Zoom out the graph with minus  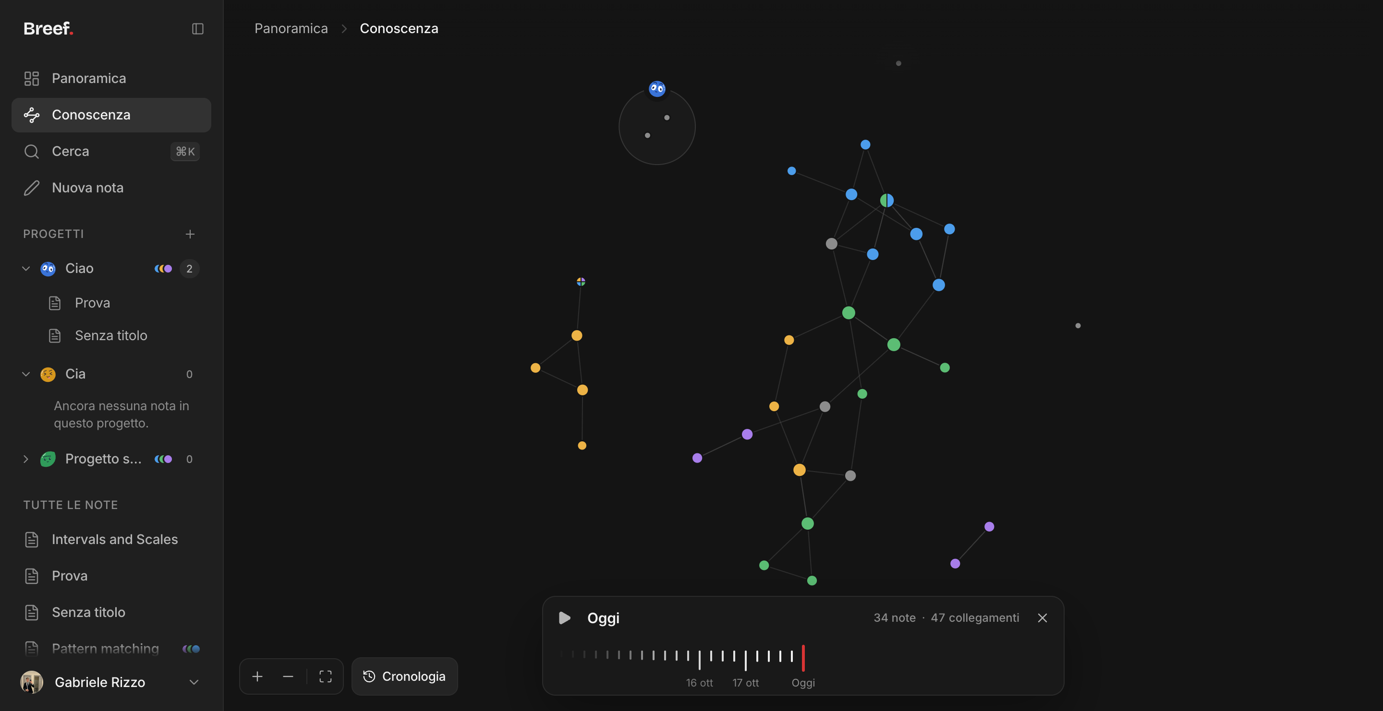tap(288, 676)
